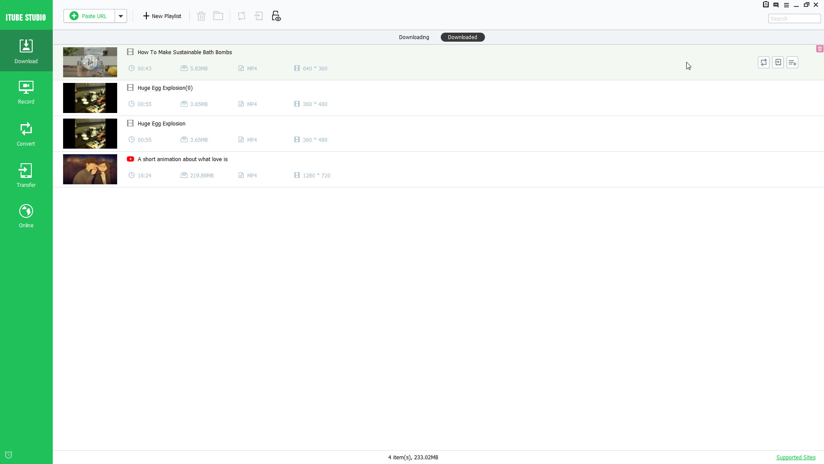The height and width of the screenshot is (464, 824).
Task: Open containing folder with folder toolbar icon
Action: pyautogui.click(x=218, y=16)
